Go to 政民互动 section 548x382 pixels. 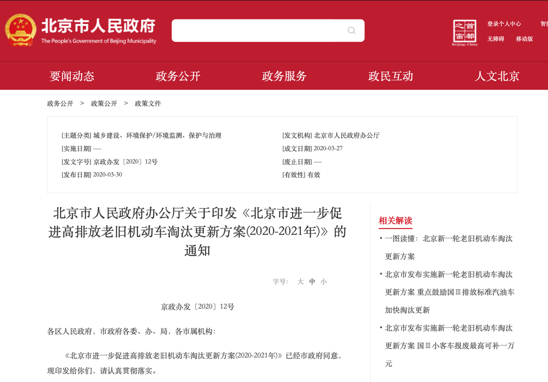point(390,76)
